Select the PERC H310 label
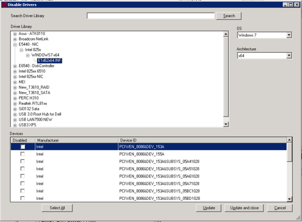 29,98
